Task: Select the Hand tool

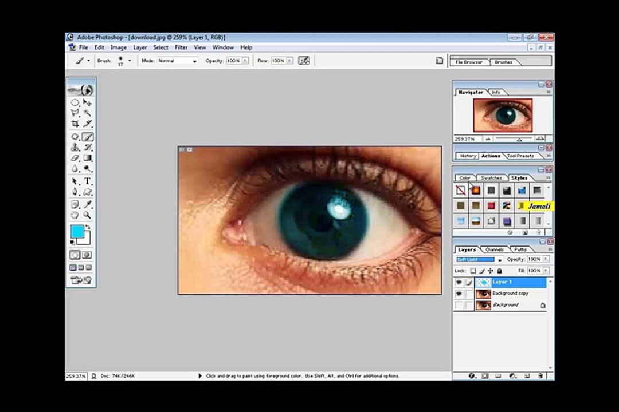Action: (75, 215)
